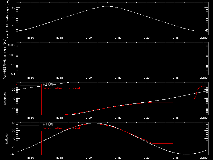Click the -20 tick on Latitude axis

[13, 147]
